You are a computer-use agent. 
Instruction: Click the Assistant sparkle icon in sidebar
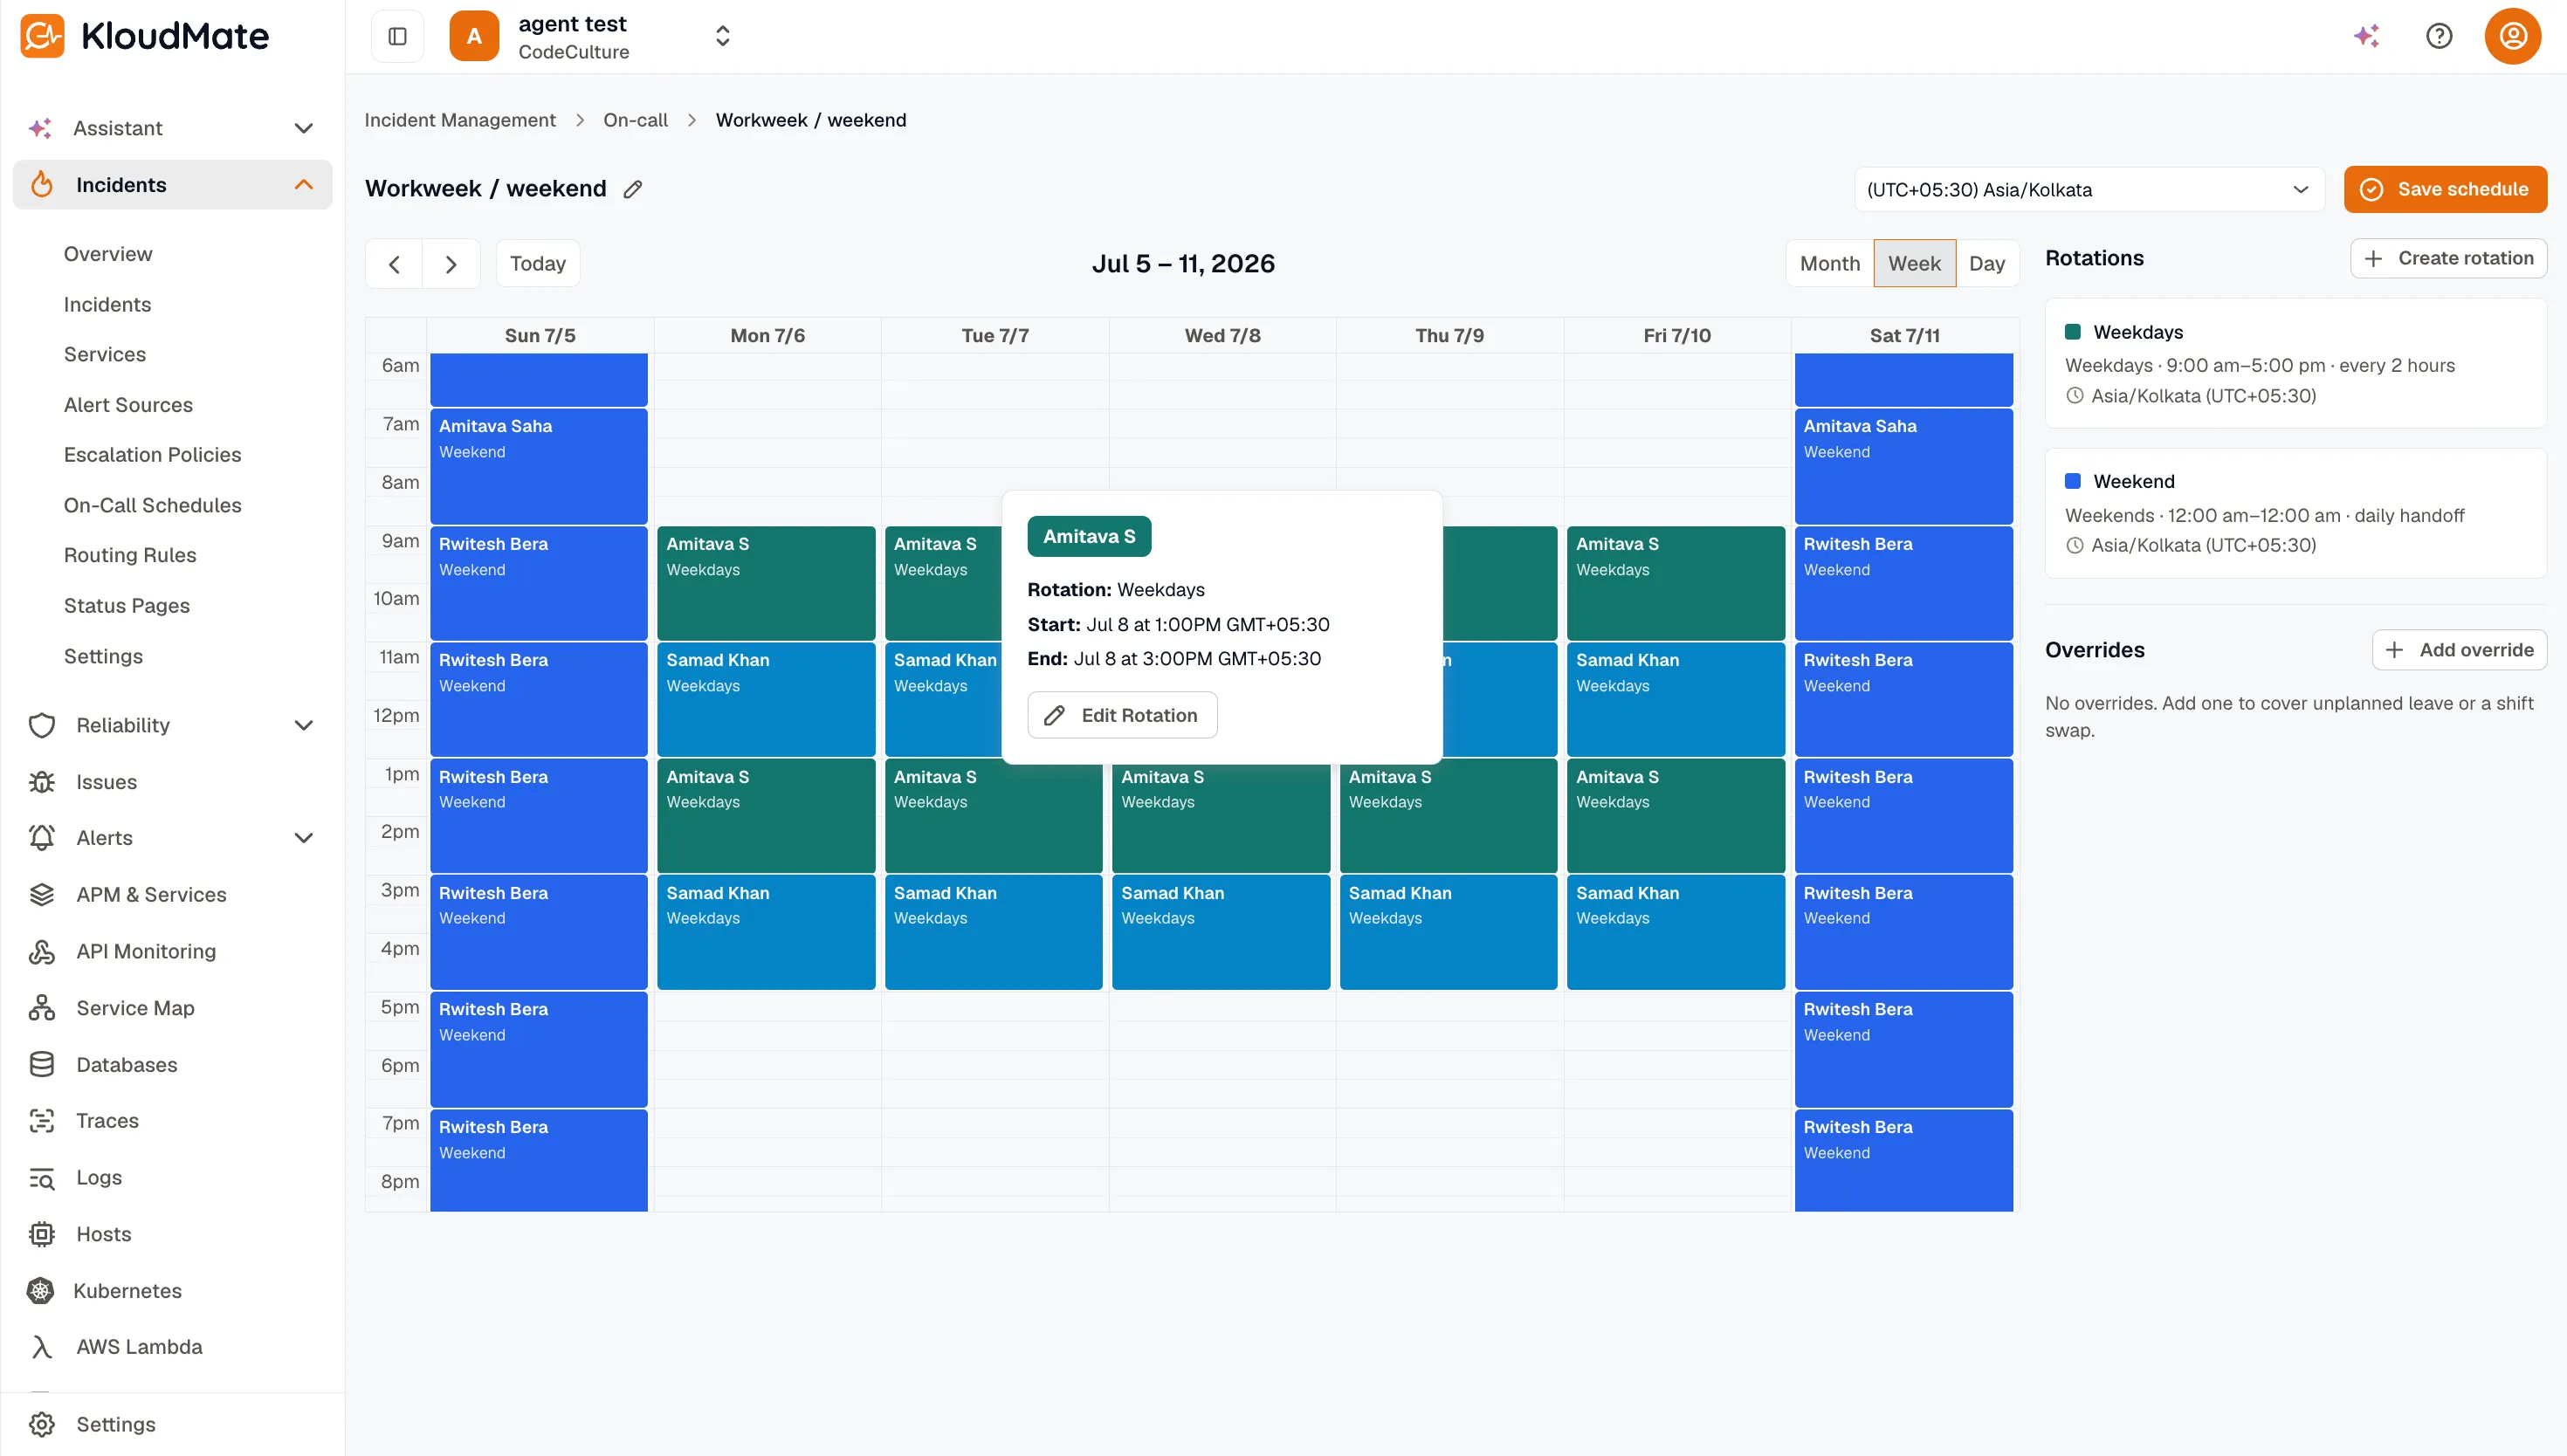coord(40,128)
